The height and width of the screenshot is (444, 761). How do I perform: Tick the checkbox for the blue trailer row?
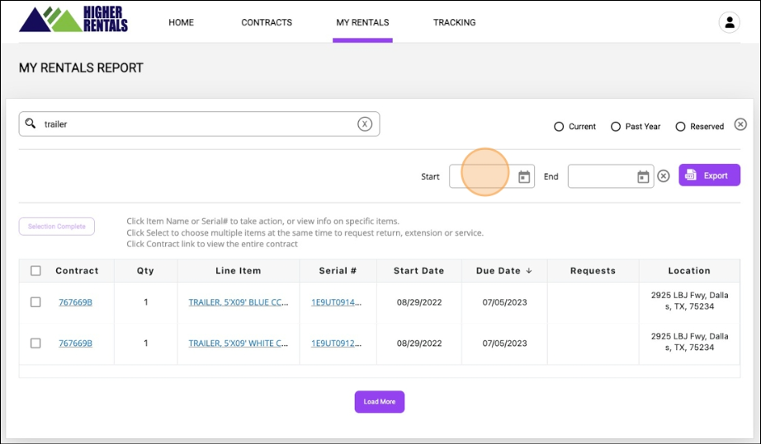[x=35, y=302]
